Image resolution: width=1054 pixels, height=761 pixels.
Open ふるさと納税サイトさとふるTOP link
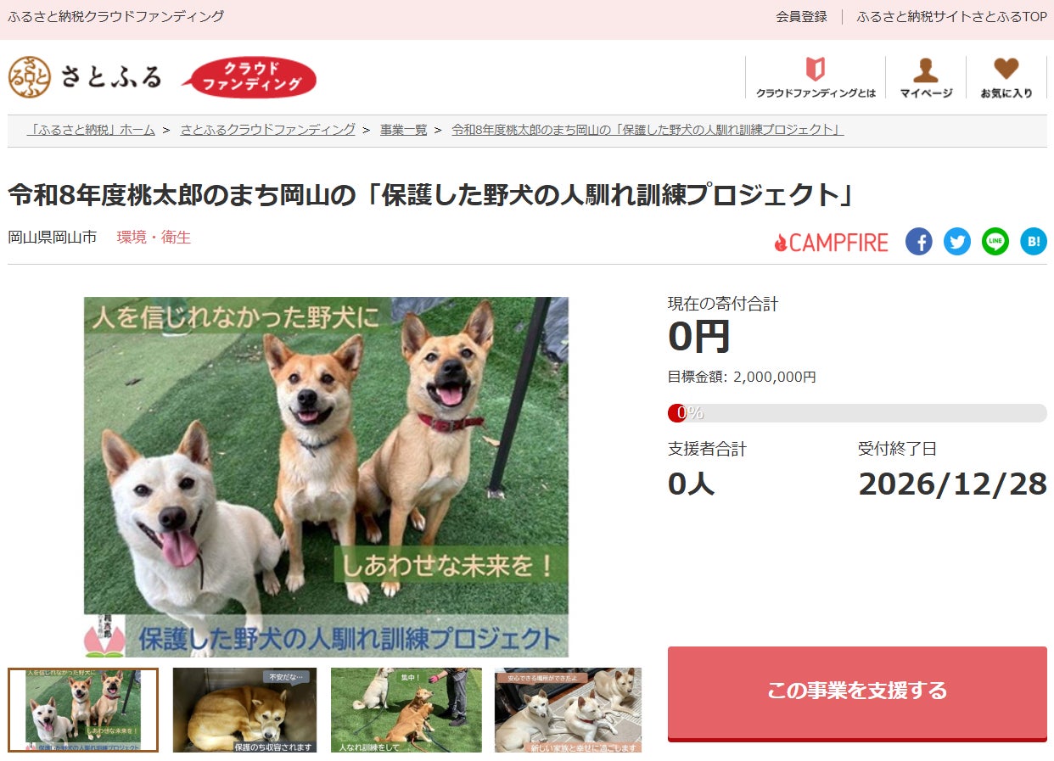coord(951,17)
